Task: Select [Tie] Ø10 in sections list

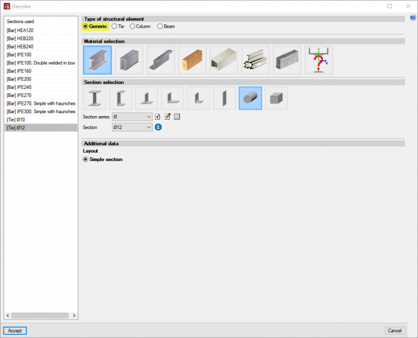Action: click(41, 119)
